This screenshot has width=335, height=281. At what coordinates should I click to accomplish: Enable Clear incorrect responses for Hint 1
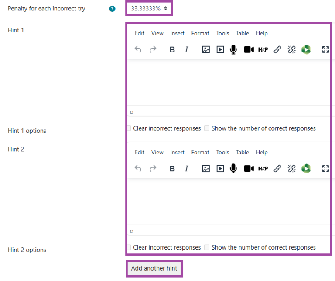[129, 128]
